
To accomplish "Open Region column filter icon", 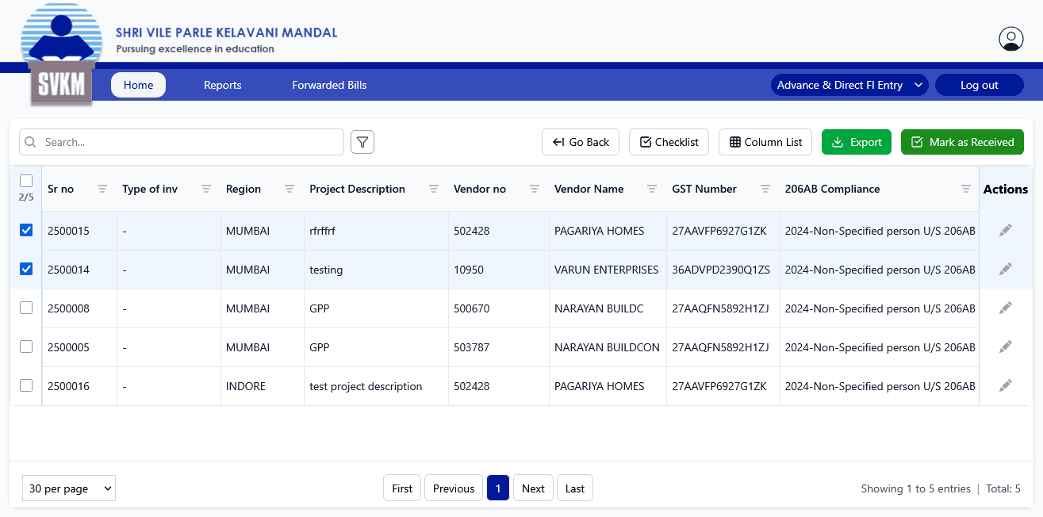I will [290, 189].
